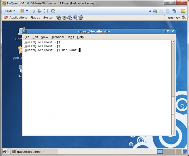This screenshot has height=156, width=189.
Task: Launch the presentation panel icon
Action: tap(75, 18)
